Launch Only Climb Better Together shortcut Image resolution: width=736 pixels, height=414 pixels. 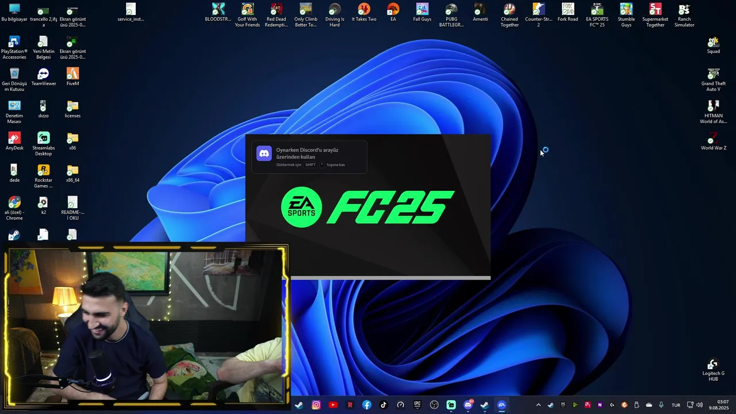[x=306, y=16]
